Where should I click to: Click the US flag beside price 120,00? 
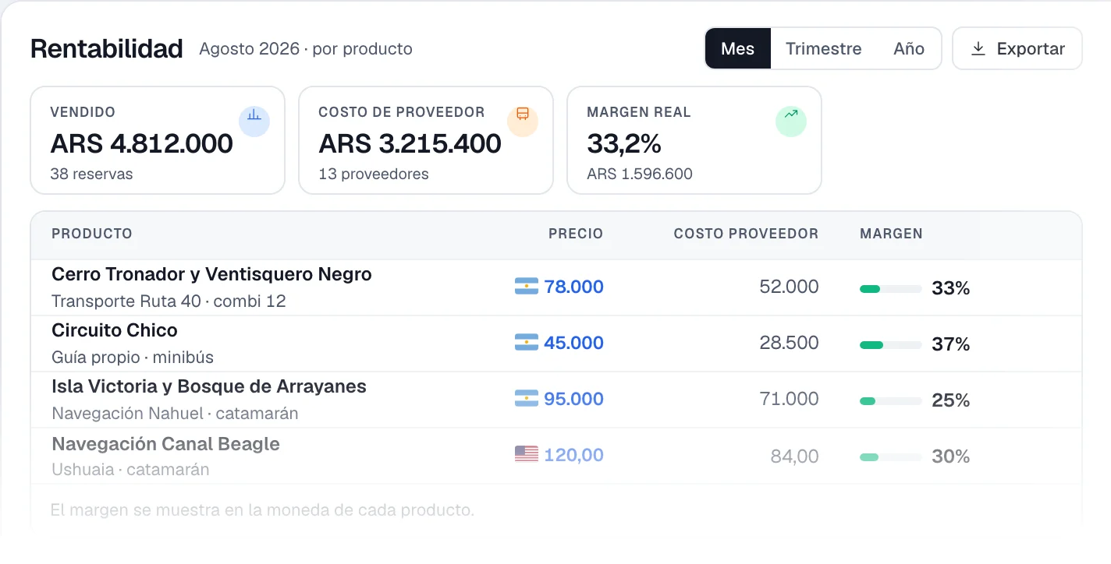527,455
